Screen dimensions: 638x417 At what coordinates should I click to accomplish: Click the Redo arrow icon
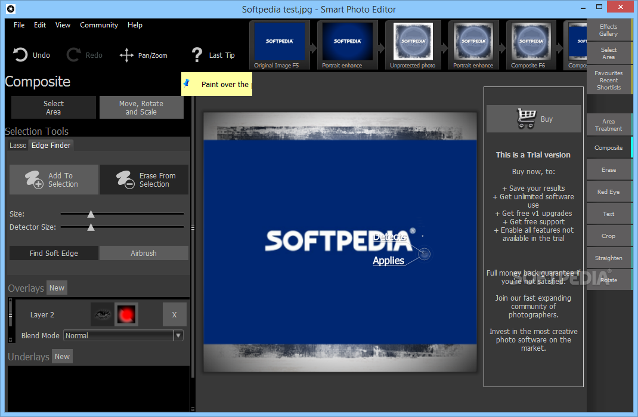73,55
